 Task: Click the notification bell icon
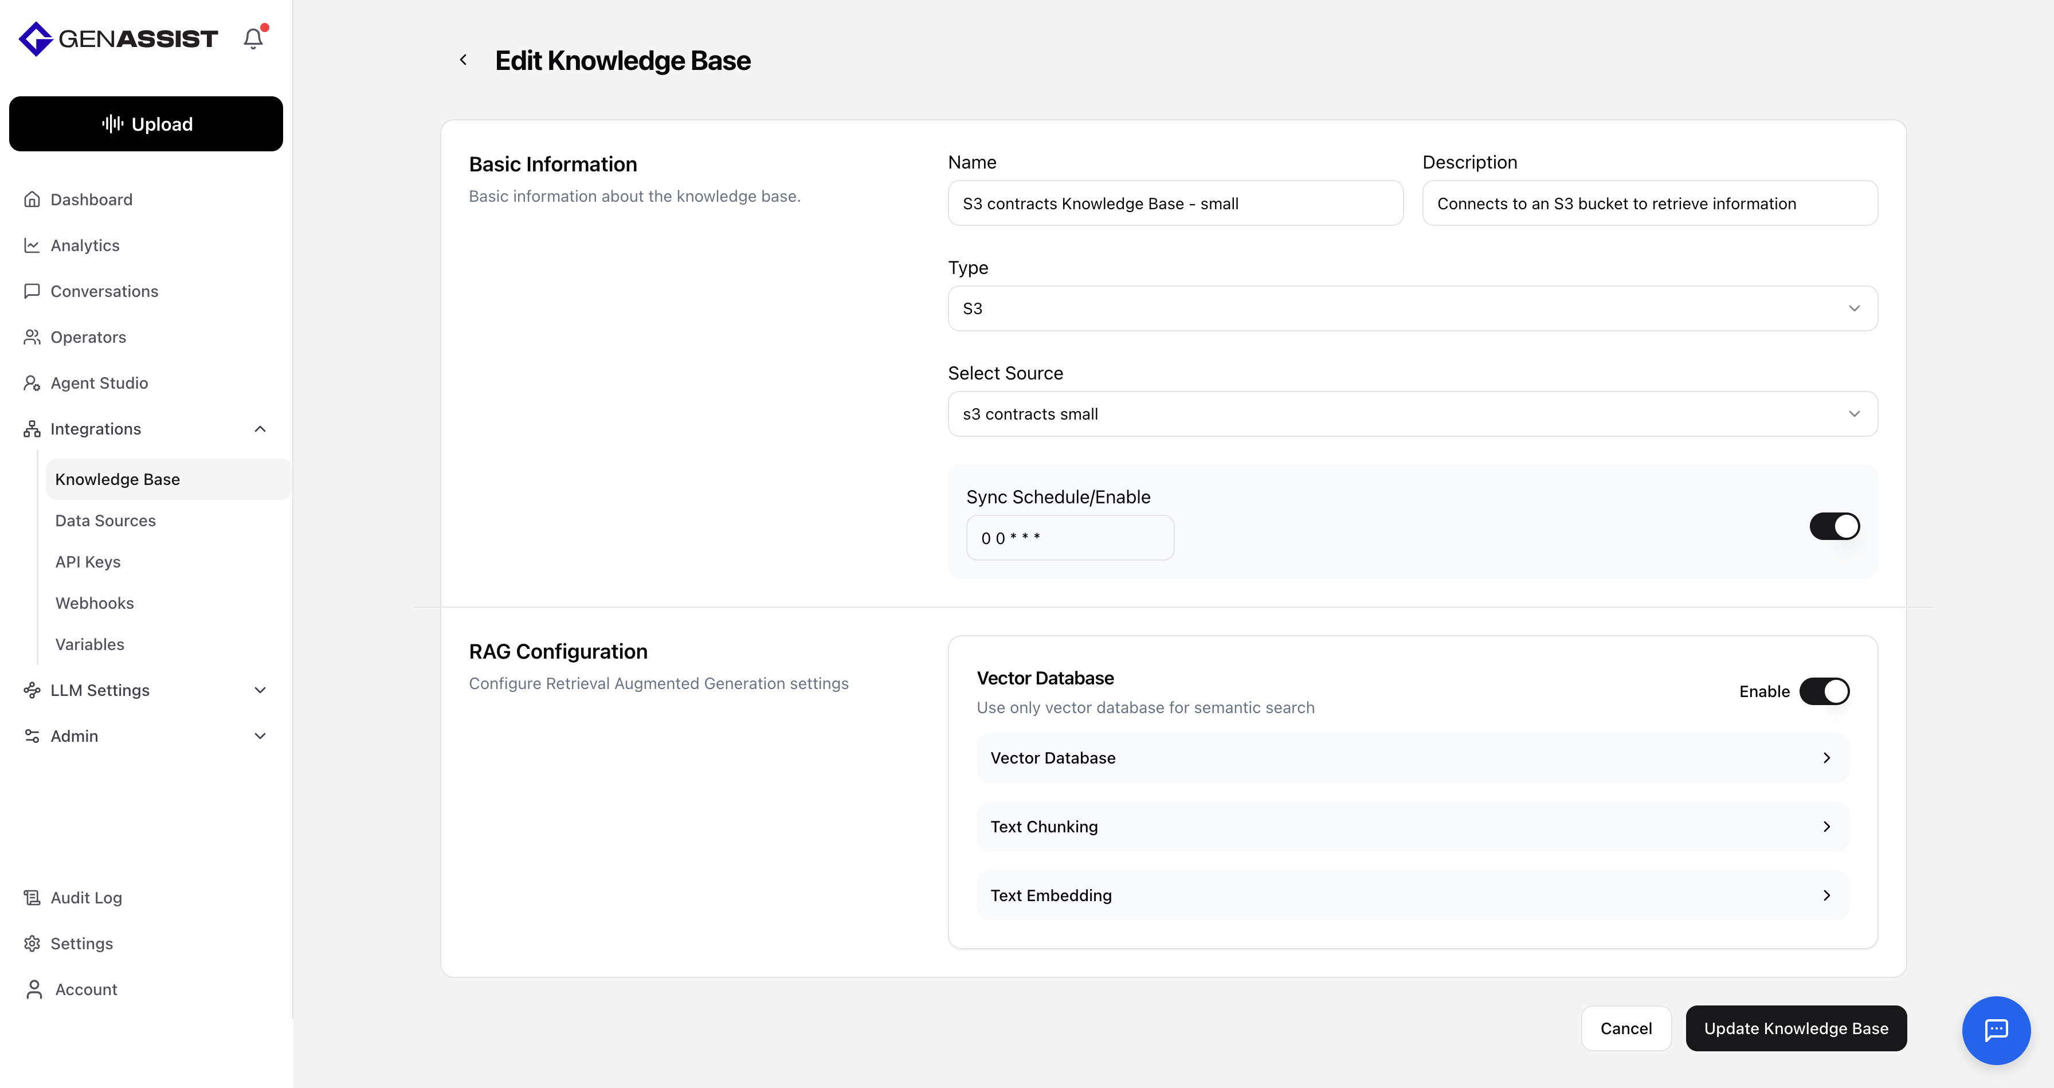point(253,38)
